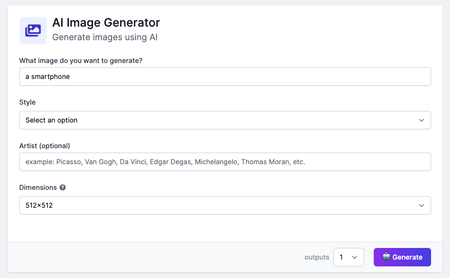Click the 'AI Image Generator' heading text
This screenshot has height=278, width=450.
(106, 22)
